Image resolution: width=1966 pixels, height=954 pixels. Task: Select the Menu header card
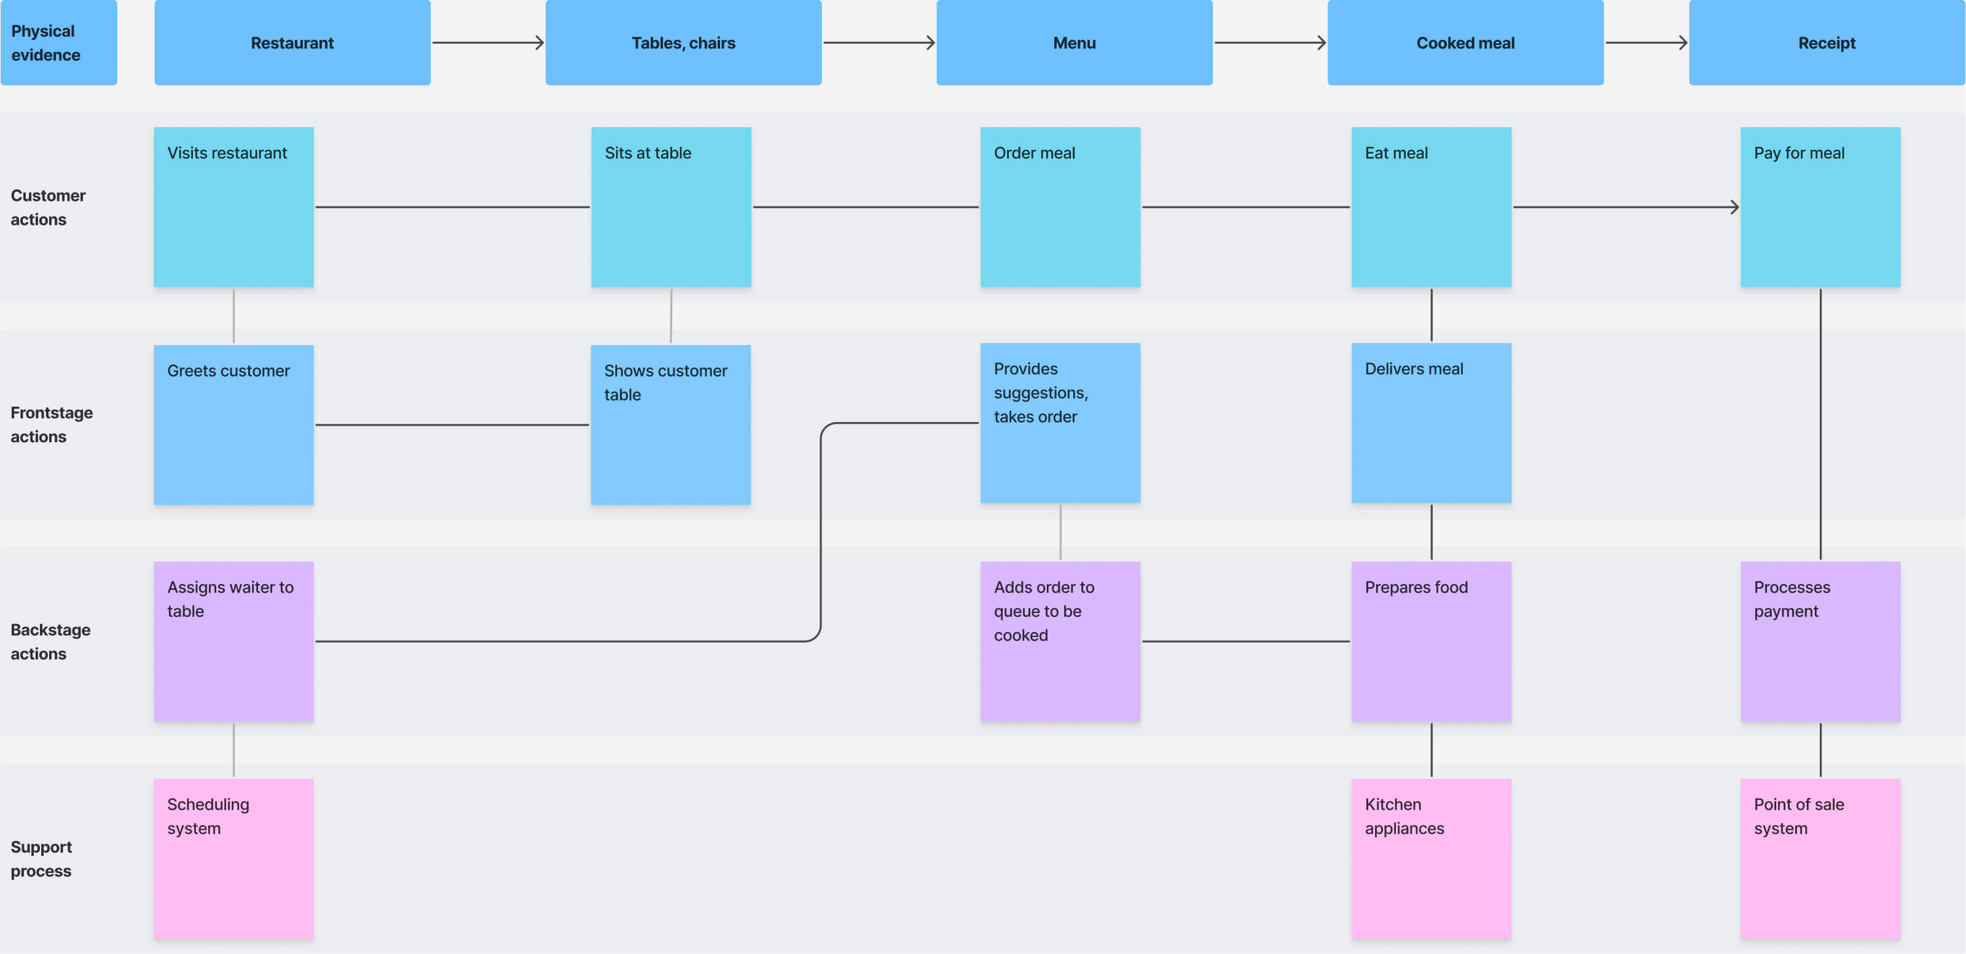[1074, 43]
